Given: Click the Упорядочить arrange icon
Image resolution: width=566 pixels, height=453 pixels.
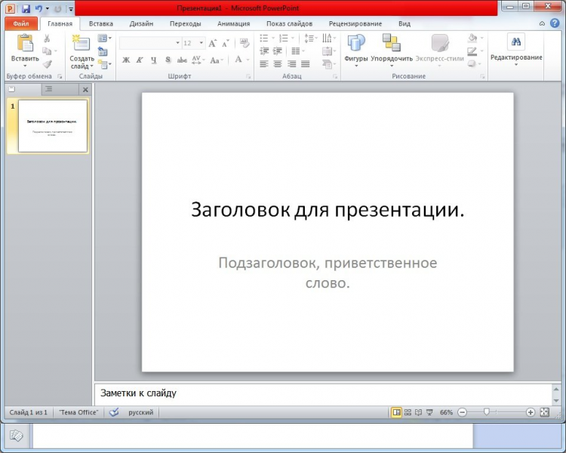Looking at the screenshot, I should [x=391, y=43].
